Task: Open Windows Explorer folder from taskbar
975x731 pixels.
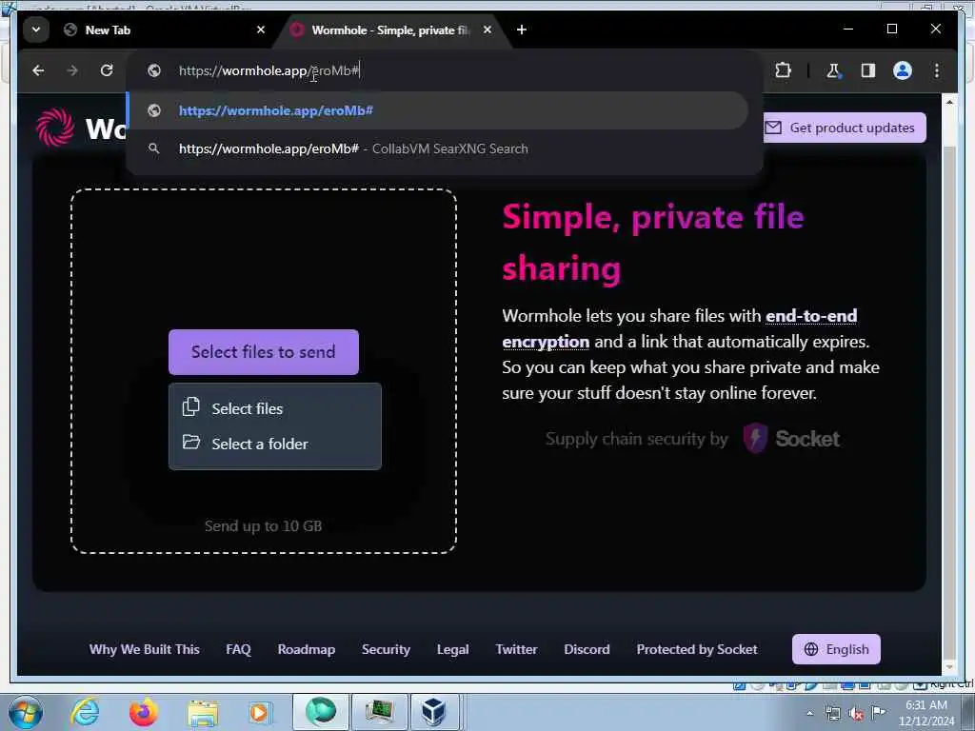Action: [203, 712]
